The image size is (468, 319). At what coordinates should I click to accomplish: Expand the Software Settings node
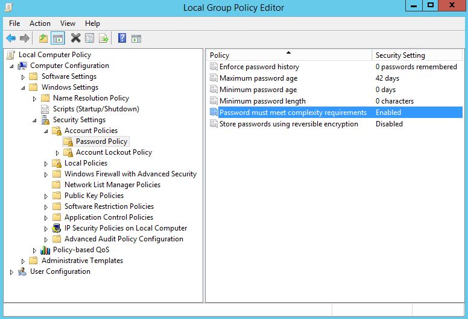(x=24, y=77)
